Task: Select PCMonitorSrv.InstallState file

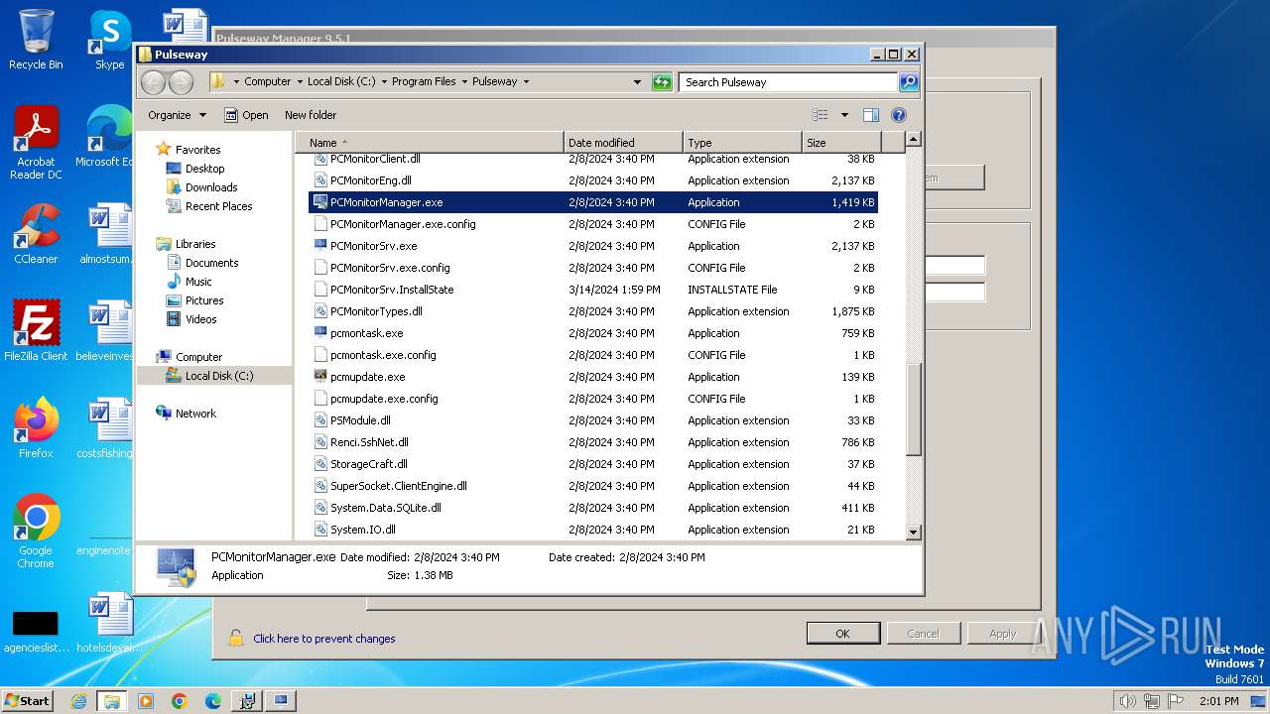Action: (593, 290)
